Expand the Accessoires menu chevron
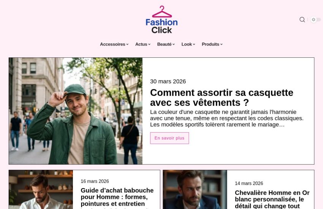323x209 pixels. (128, 44)
